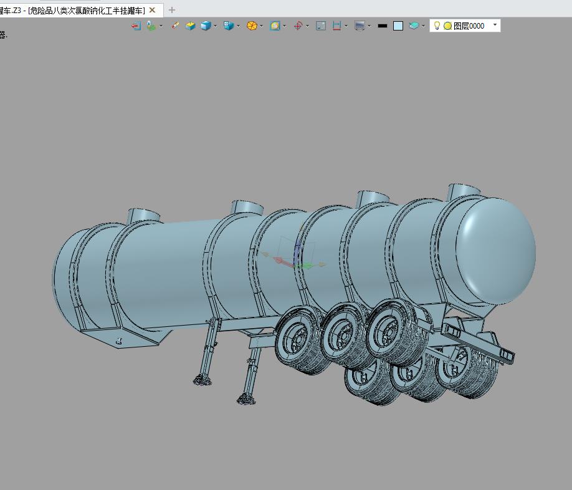Open a new tab with plus button

[172, 10]
